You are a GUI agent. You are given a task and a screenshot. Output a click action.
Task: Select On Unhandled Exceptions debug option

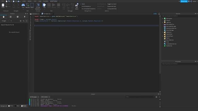(x=88, y=9)
